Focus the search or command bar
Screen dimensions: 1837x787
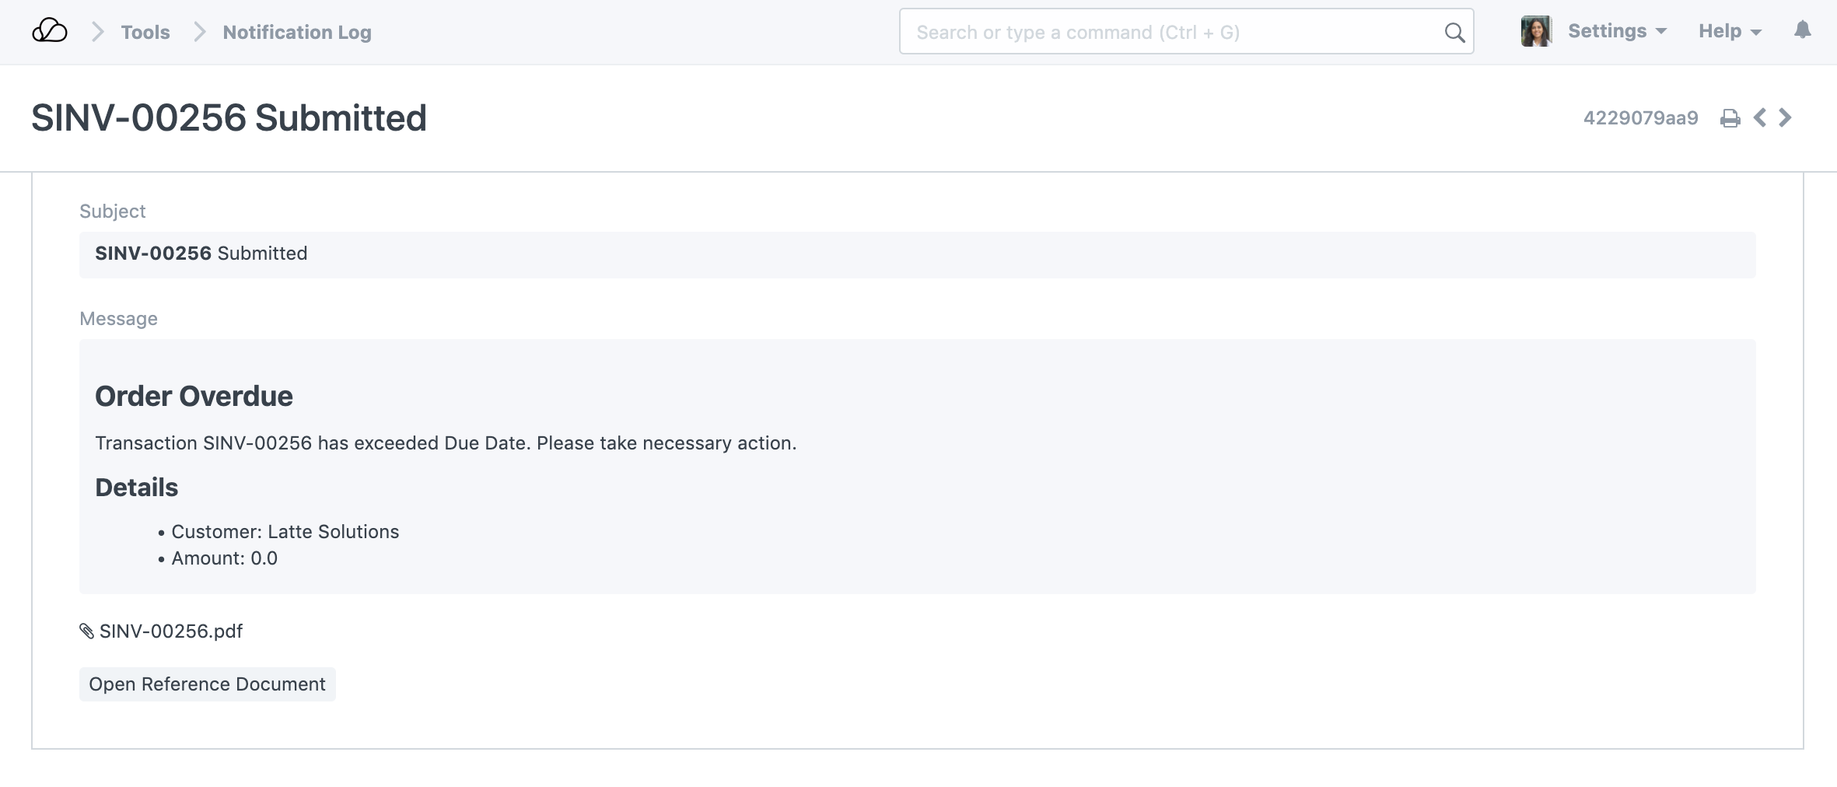pos(1174,32)
